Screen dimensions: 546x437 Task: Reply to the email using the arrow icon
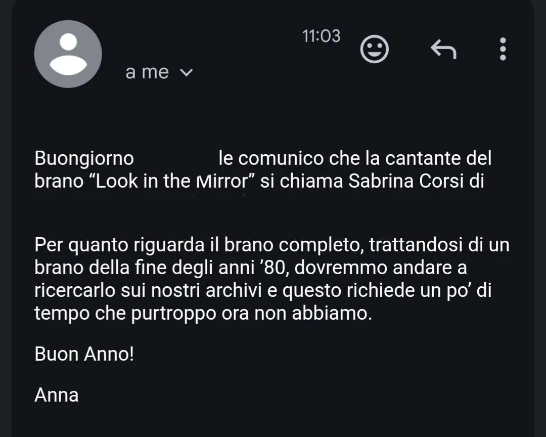pos(443,49)
